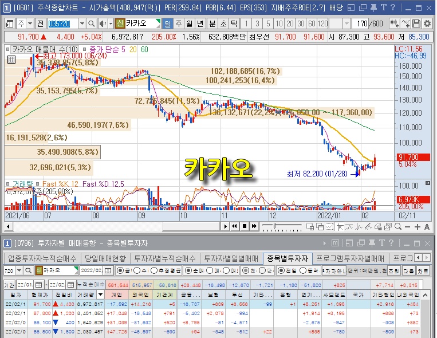The image size is (437, 338).
Task: Click the 전 button in the chart toolbar
Action: [x=41, y=23]
